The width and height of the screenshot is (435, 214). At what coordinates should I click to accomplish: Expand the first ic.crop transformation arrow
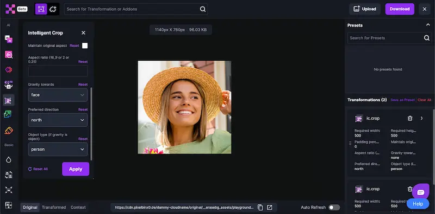click(421, 118)
